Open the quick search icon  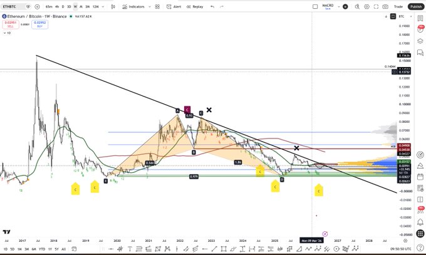pos(357,6)
